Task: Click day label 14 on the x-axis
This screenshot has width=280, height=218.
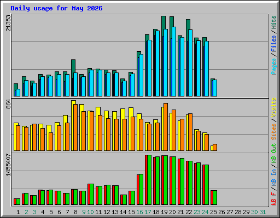Action: (123, 212)
